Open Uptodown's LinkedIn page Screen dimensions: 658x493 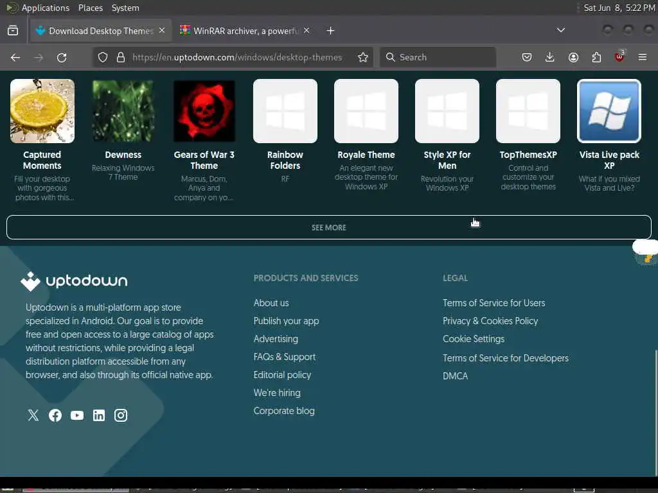[x=99, y=415]
